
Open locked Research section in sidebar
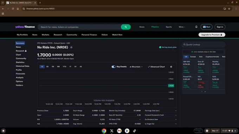pos(21,51)
